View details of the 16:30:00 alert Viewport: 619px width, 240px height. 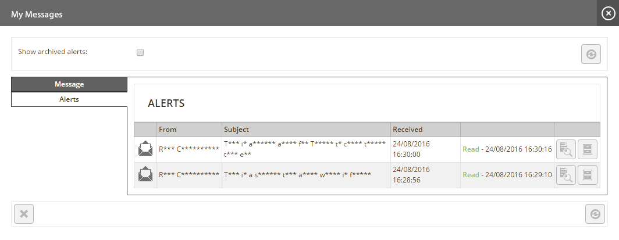tap(566, 150)
